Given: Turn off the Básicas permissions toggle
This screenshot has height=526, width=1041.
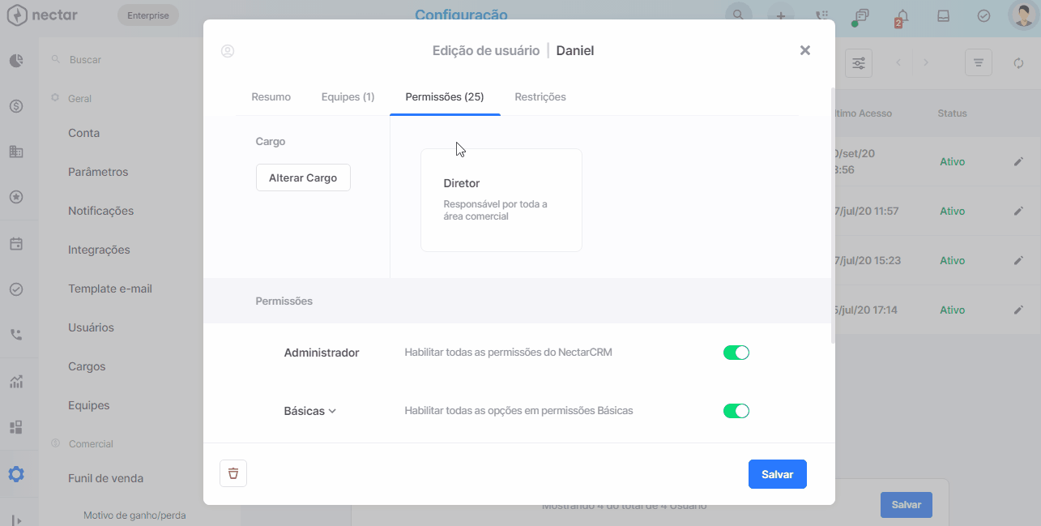Looking at the screenshot, I should 736,411.
